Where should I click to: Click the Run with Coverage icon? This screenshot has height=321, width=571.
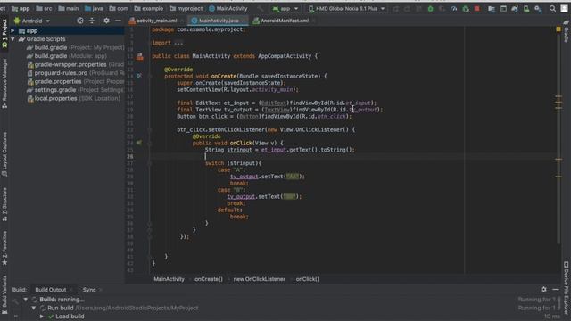pyautogui.click(x=443, y=8)
